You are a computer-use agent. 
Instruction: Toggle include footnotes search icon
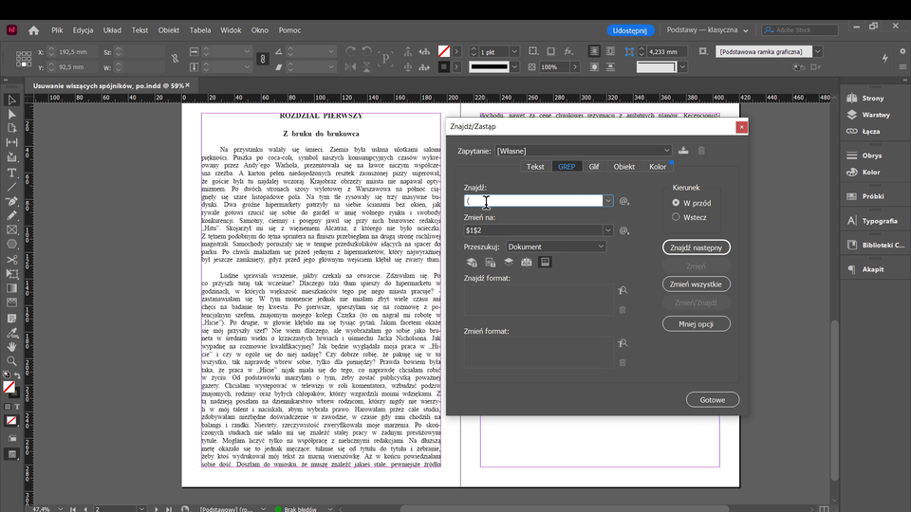tap(545, 262)
